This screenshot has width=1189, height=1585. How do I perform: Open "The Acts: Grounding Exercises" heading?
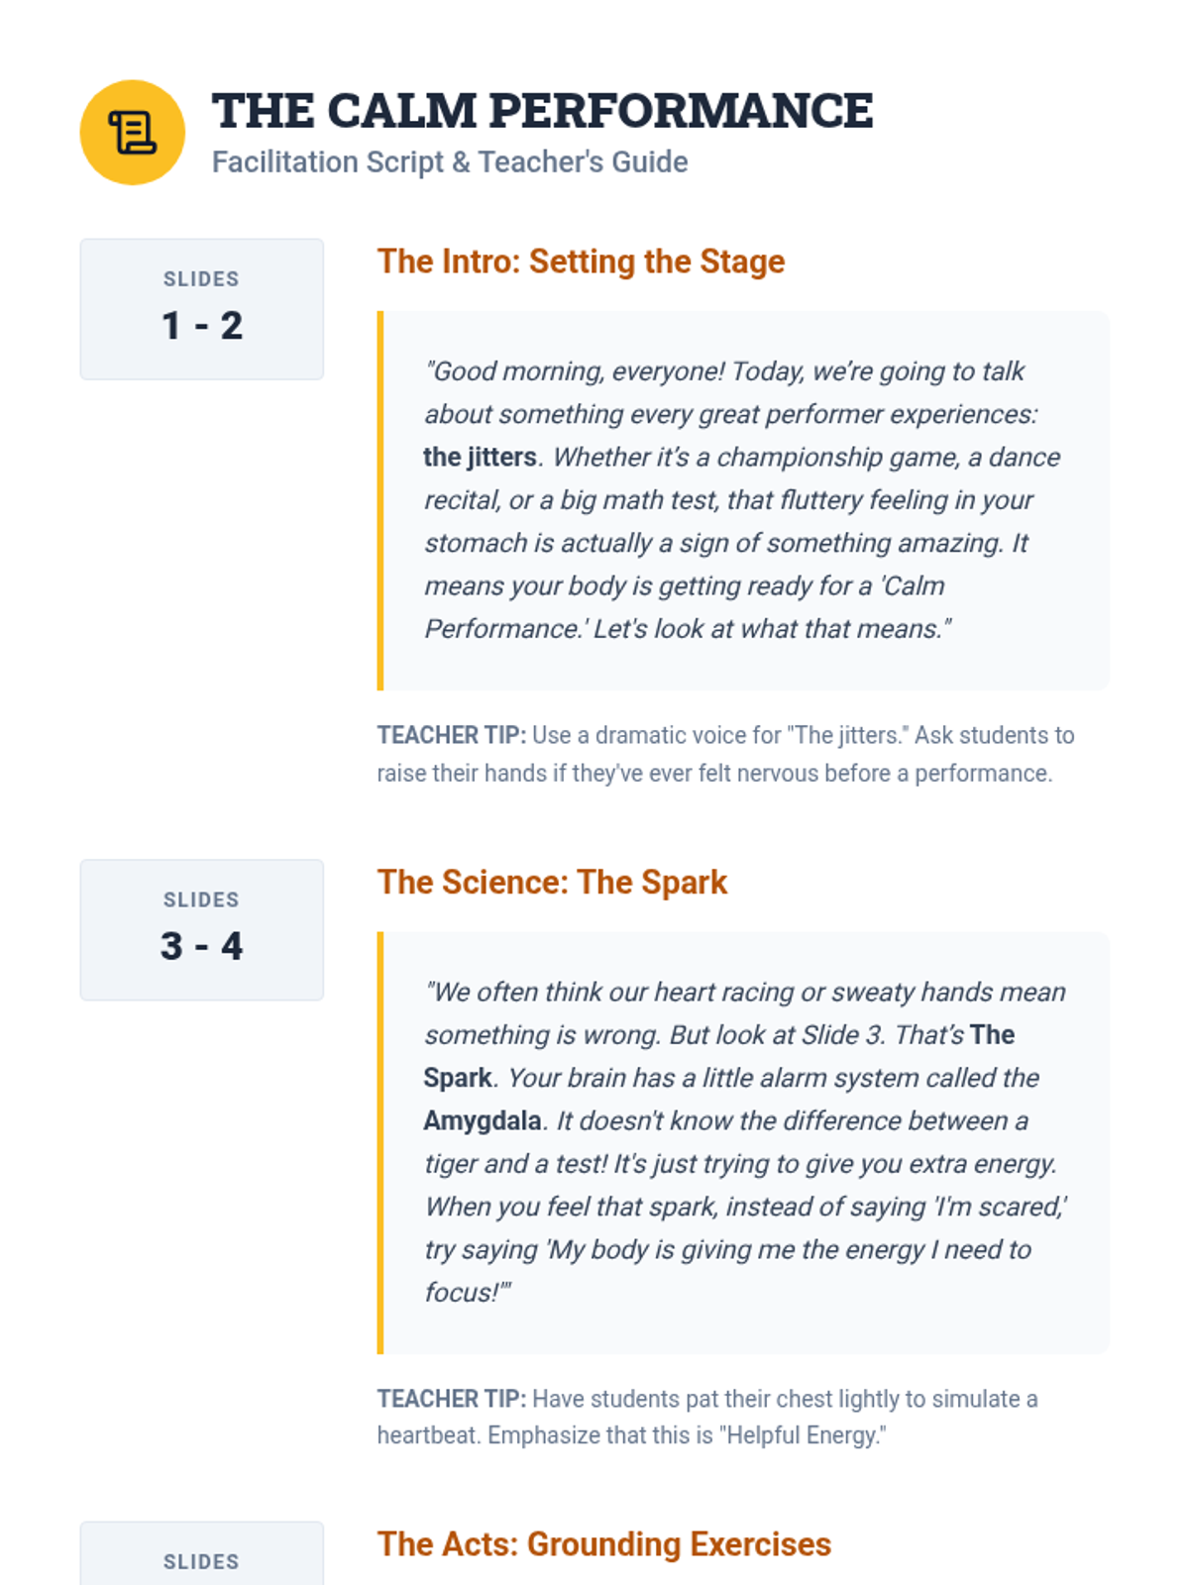click(603, 1544)
